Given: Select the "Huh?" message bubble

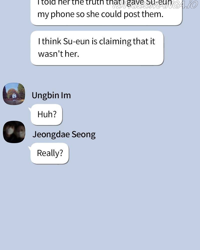Looking at the screenshot, I should pos(46,114).
